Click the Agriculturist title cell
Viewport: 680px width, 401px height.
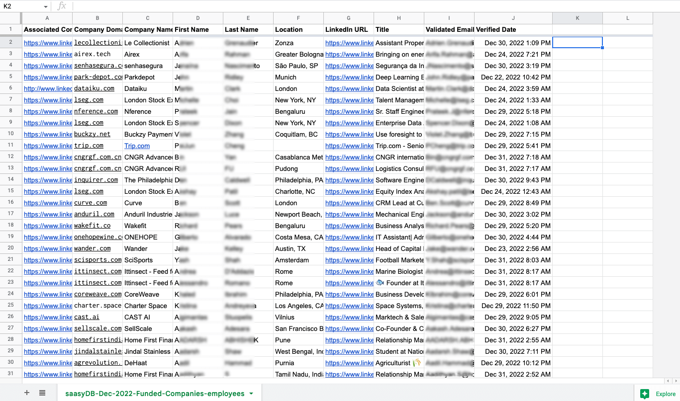point(399,363)
